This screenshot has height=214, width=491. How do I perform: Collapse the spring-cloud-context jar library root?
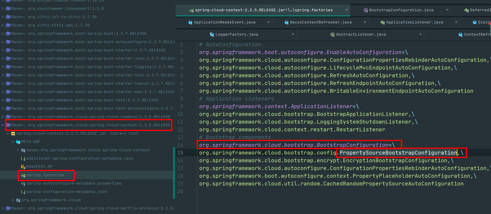coord(8,133)
